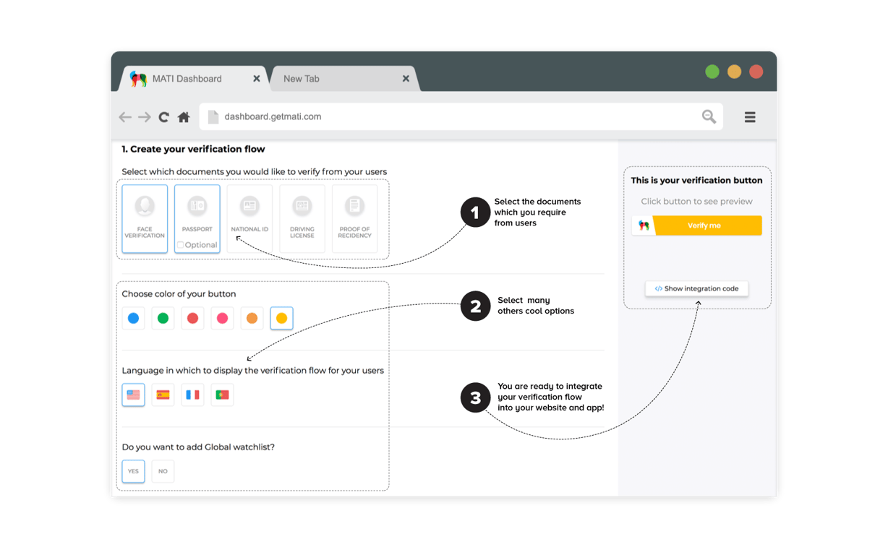Reload the dashboard page
The height and width of the screenshot is (555, 888).
[x=164, y=117]
